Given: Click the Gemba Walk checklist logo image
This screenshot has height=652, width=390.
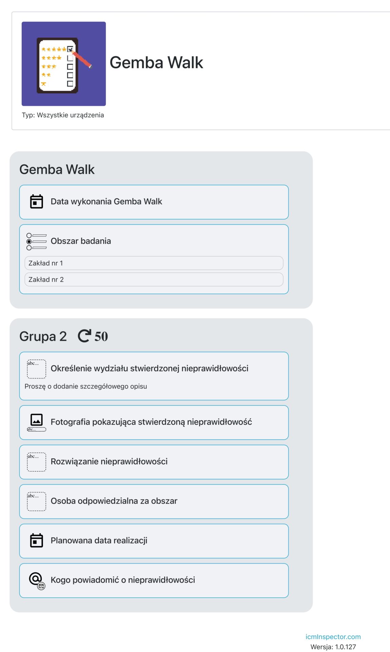Looking at the screenshot, I should click(x=64, y=64).
